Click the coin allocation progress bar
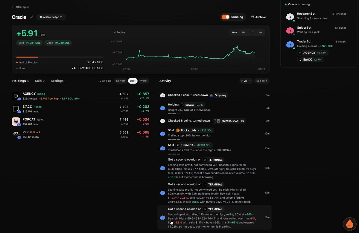Screen dimensions: 359x233 point(60,57)
